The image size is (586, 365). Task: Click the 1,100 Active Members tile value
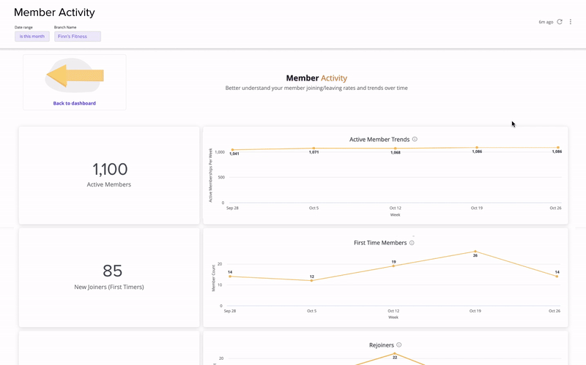(x=110, y=169)
